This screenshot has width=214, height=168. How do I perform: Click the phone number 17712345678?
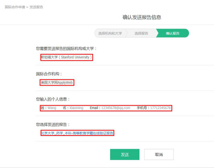[x=160, y=108]
